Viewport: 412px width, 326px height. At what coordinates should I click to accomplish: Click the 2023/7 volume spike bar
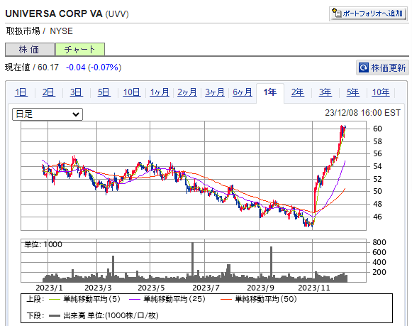193,262
